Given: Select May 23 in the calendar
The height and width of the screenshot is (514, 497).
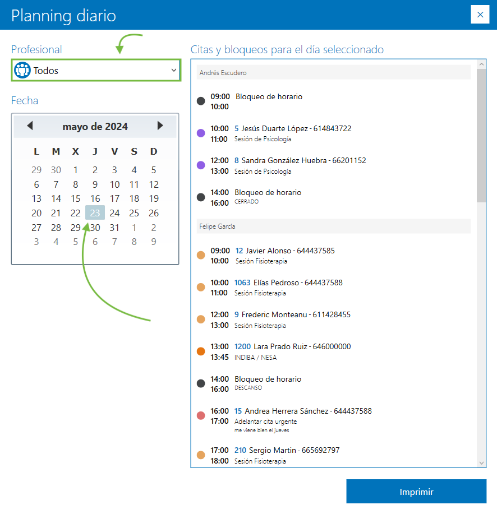Looking at the screenshot, I should 95,213.
